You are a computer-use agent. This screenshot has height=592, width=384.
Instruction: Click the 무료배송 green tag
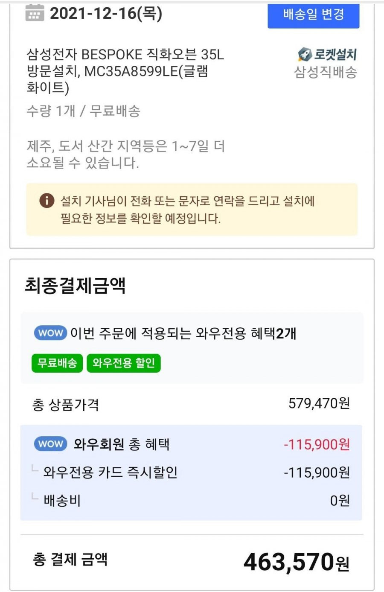[x=57, y=363]
